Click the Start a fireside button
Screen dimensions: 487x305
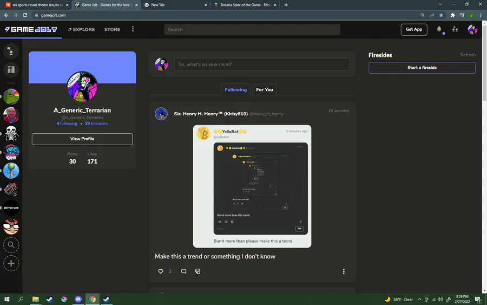(422, 68)
